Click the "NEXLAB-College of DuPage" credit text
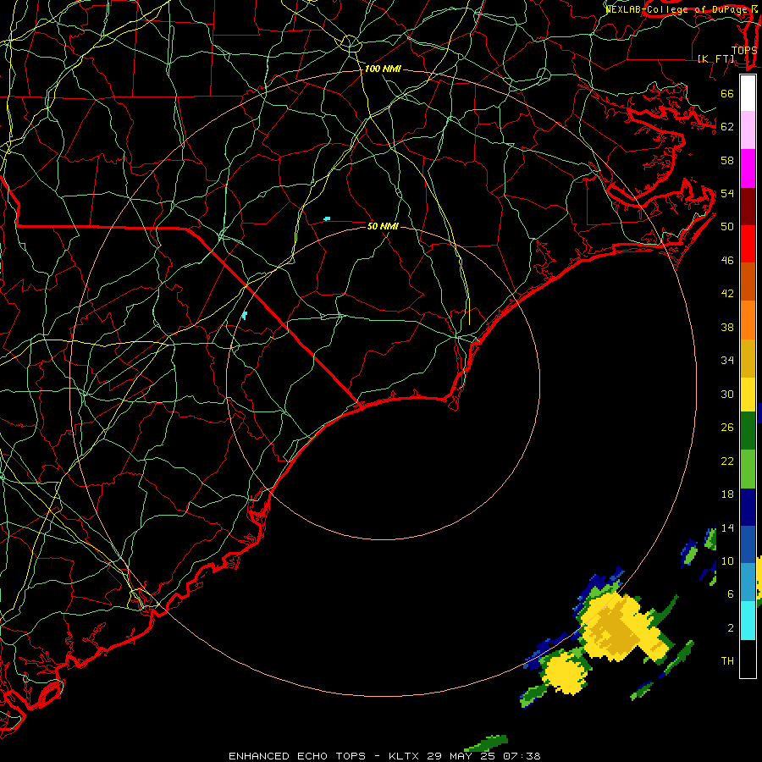 pyautogui.click(x=677, y=9)
